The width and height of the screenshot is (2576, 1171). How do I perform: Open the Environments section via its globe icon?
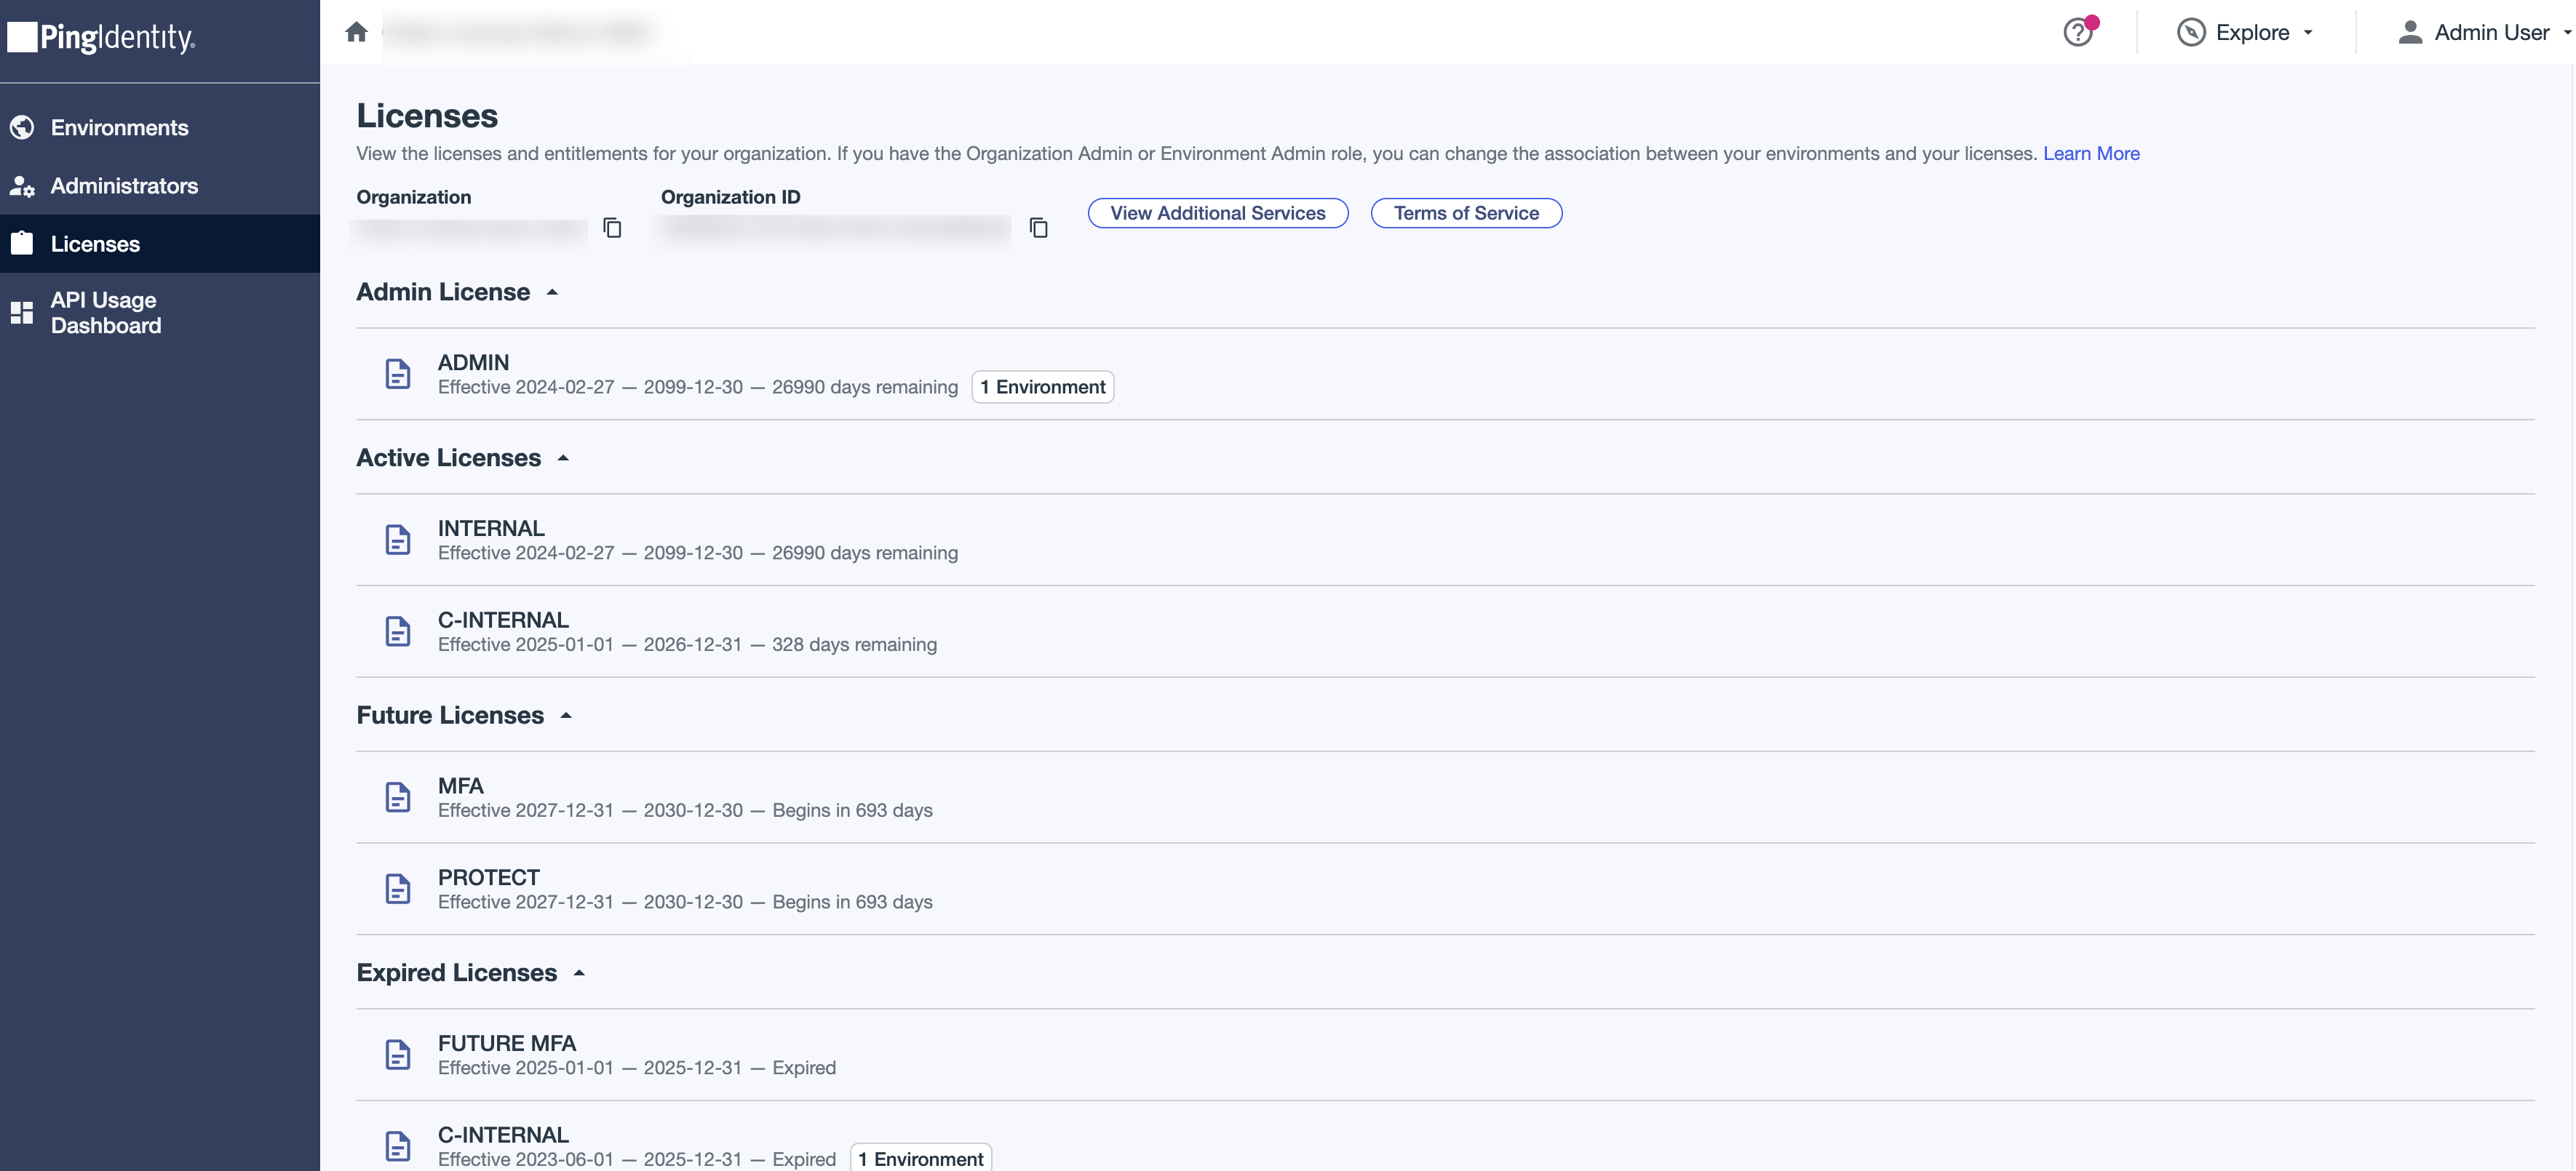pyautogui.click(x=22, y=128)
